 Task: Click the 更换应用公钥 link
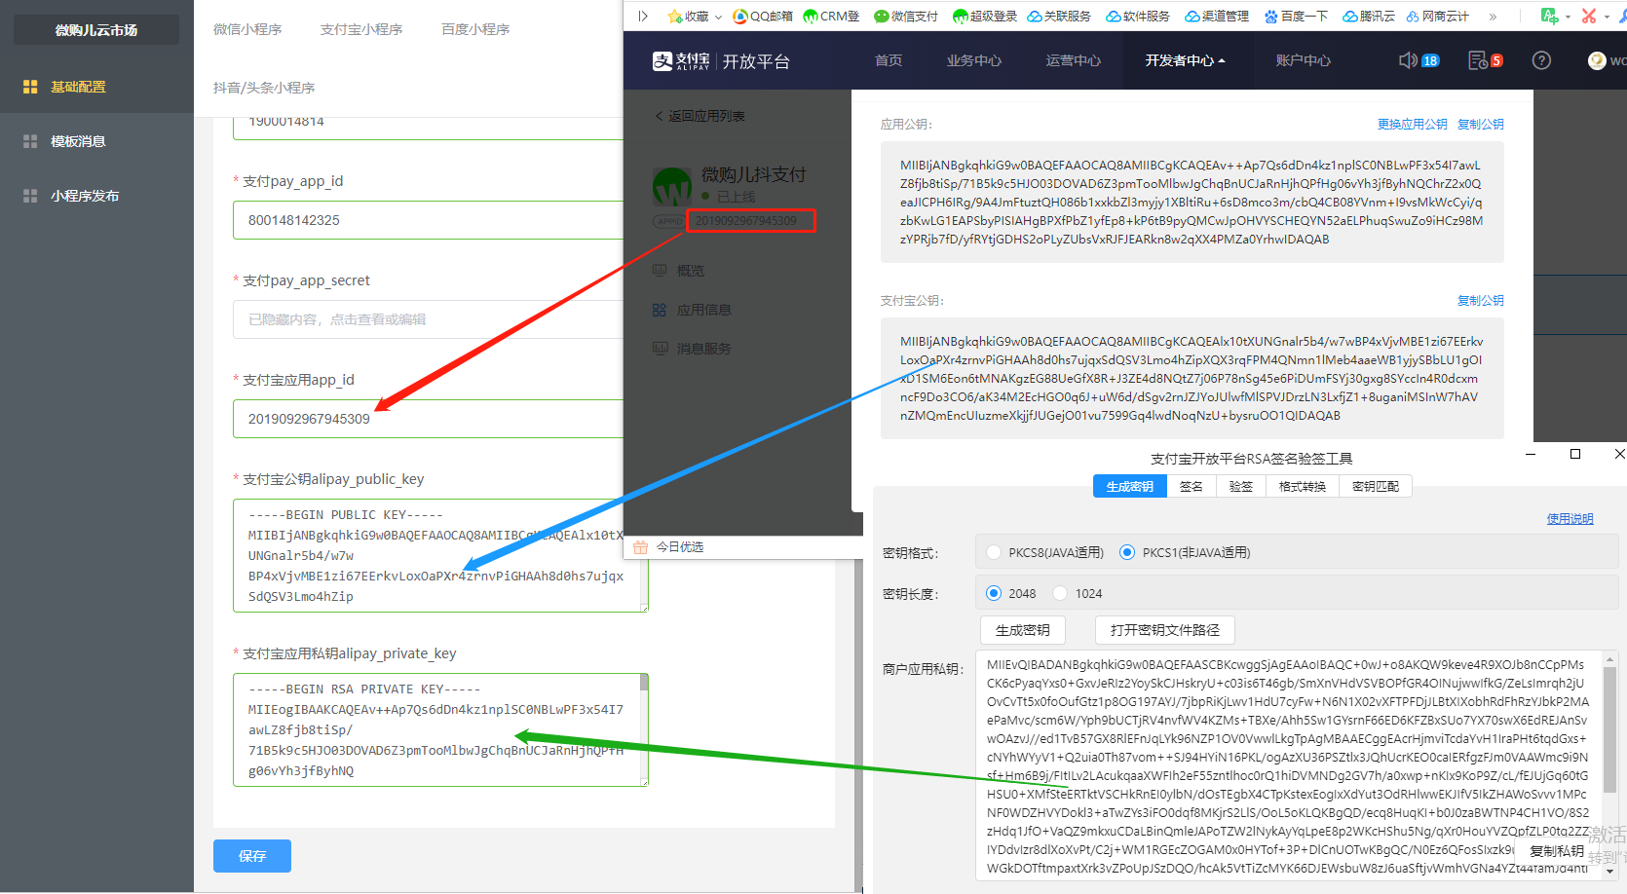click(x=1413, y=124)
